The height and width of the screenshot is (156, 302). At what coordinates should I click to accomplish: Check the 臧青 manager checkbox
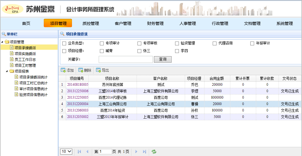(x=102, y=51)
